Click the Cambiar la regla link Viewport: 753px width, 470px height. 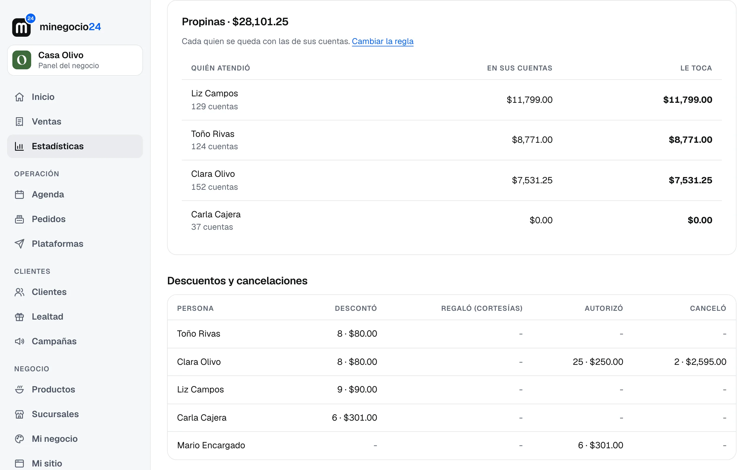tap(382, 41)
